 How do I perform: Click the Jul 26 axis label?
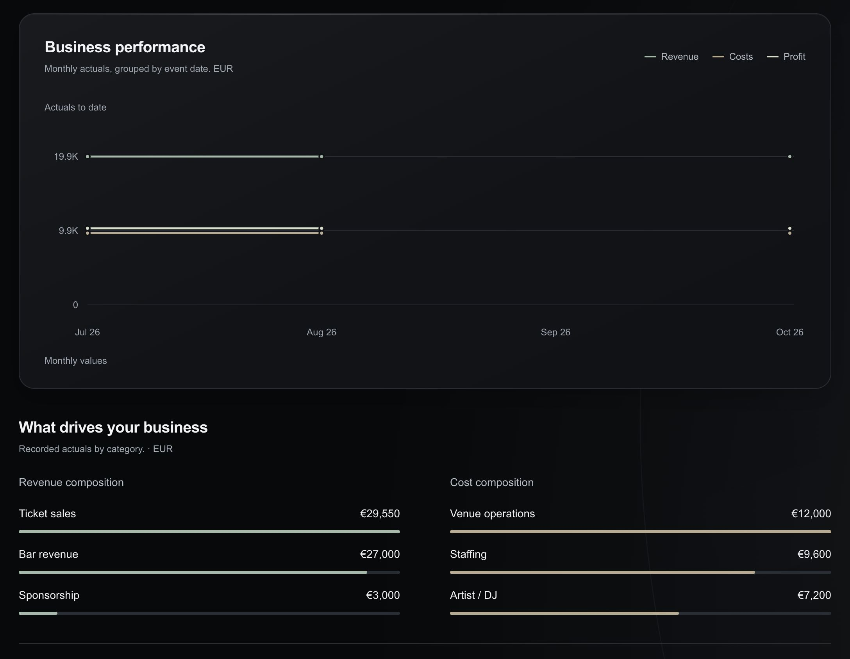[x=87, y=332]
